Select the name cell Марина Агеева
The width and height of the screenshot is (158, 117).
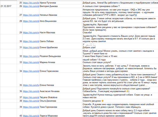click(61, 61)
